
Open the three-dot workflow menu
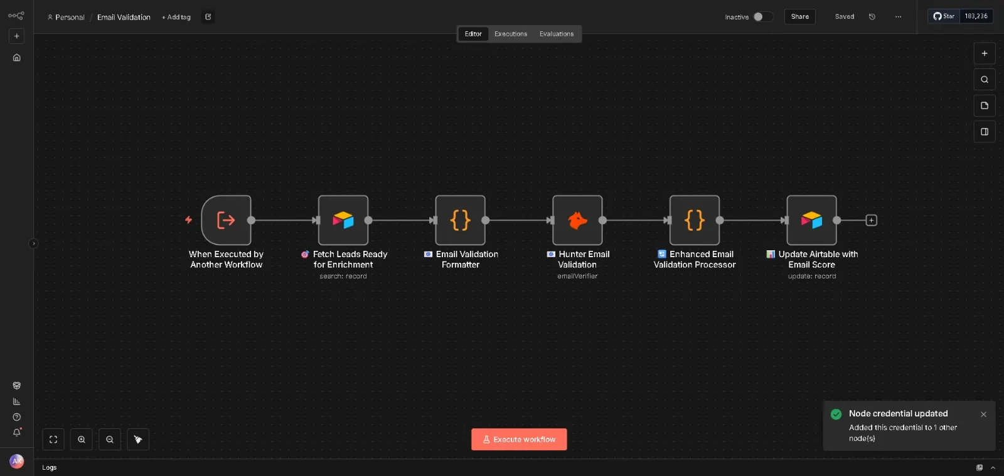(899, 17)
